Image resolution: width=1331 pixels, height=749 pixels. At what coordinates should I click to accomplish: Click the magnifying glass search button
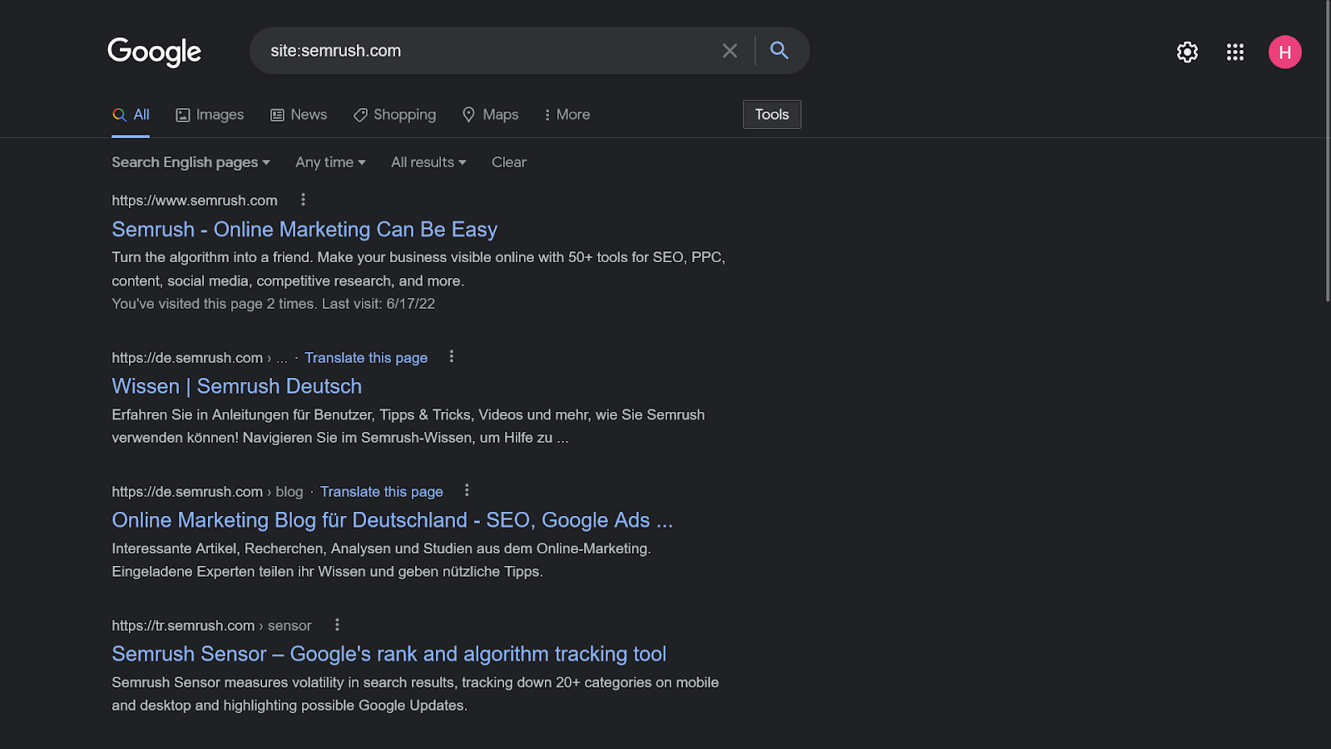[x=779, y=51]
